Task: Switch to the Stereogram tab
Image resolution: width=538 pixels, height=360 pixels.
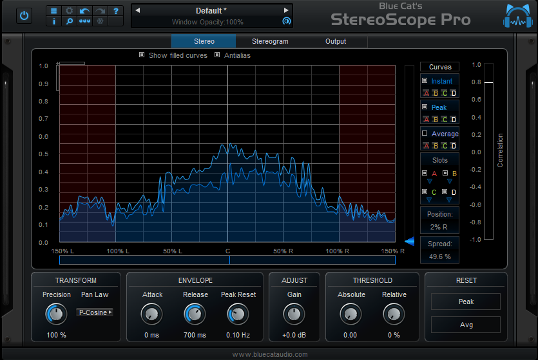Action: click(x=270, y=41)
